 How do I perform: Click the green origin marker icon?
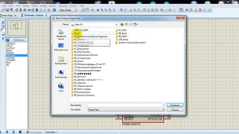(92, 10)
